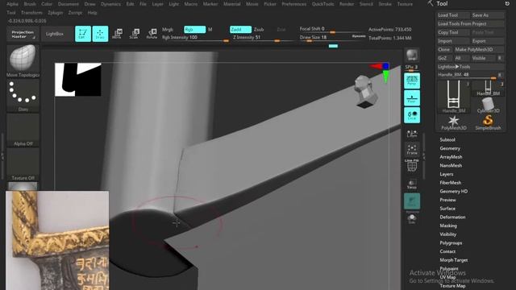Toggle the Rgb color mode

[195, 29]
